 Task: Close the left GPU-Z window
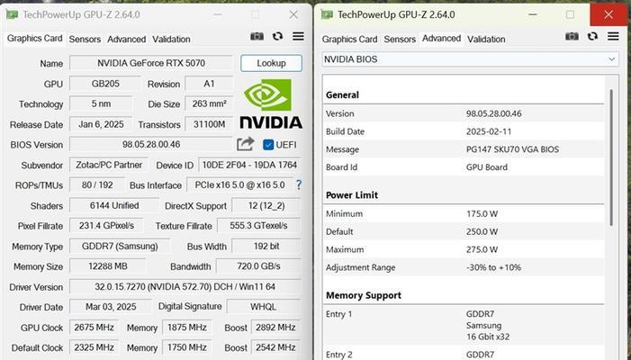(293, 15)
